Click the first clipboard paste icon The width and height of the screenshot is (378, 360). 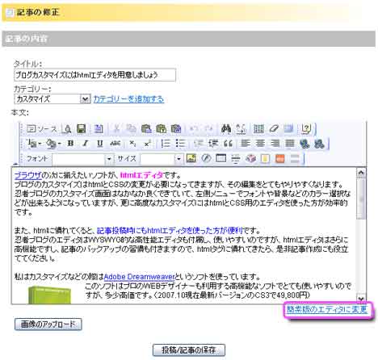[146, 129]
